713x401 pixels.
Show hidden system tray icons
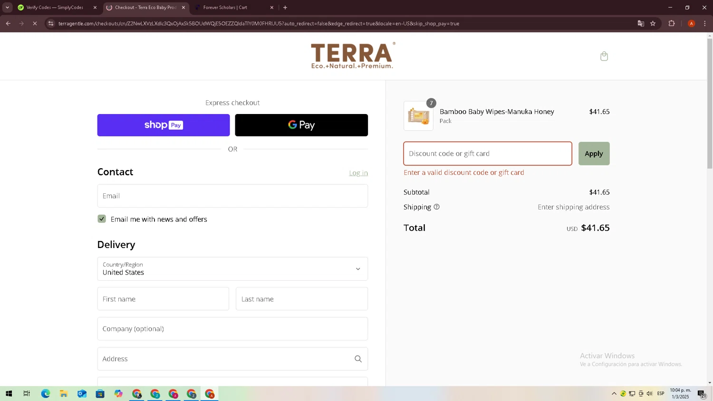tap(614, 393)
